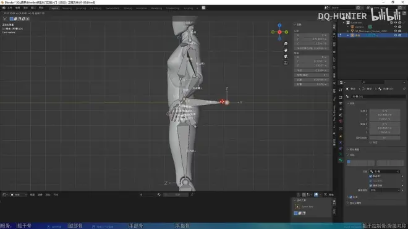The image size is (408, 229).
Task: Click the Blender logo menu icon
Action: click(4, 8)
